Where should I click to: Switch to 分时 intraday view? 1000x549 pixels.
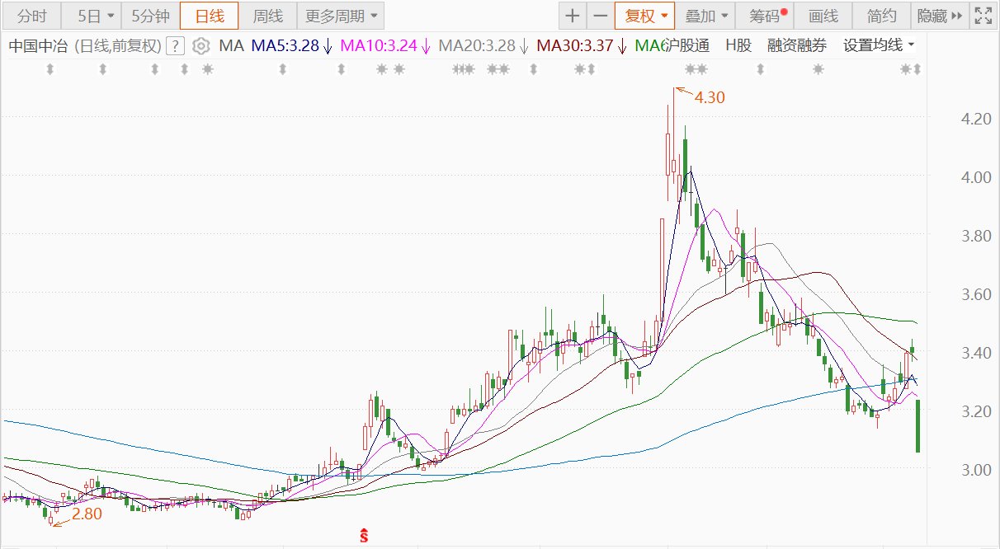32,16
